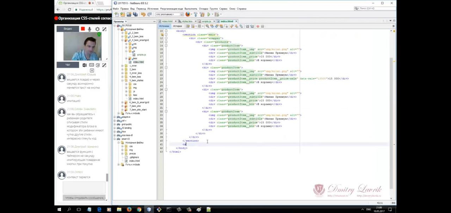Click the Build Project hammer icon
This screenshot has width=451, height=213.
tap(196, 14)
